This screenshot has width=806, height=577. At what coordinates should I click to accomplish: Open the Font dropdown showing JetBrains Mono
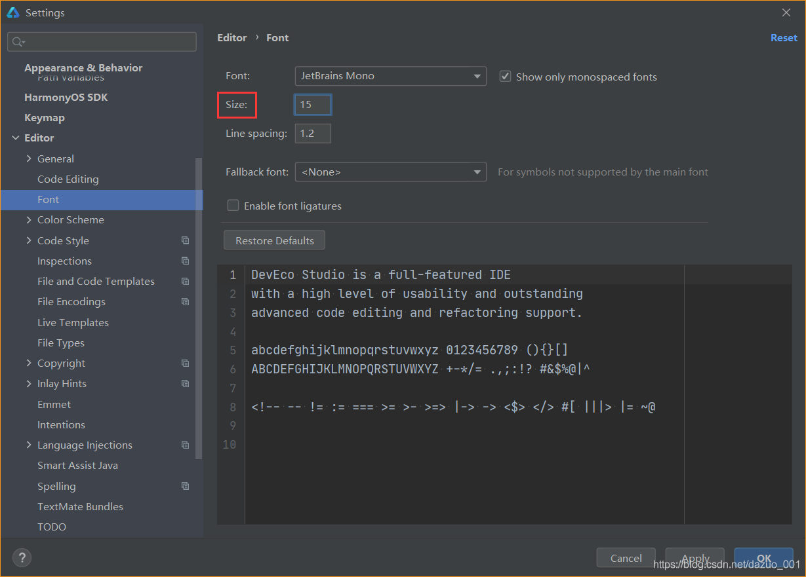click(391, 76)
